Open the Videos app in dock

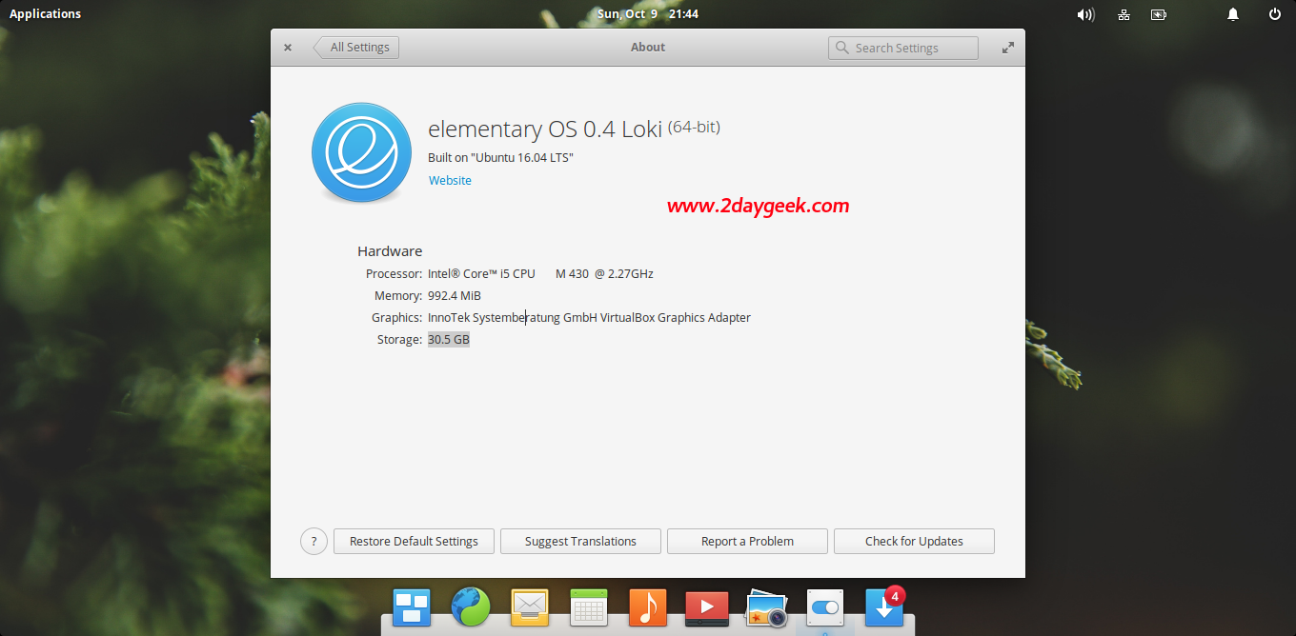(x=707, y=606)
